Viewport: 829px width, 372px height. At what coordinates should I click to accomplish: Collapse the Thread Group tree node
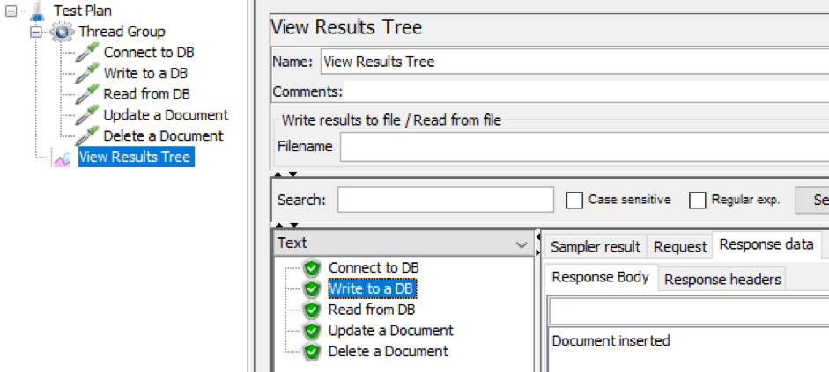pyautogui.click(x=36, y=32)
